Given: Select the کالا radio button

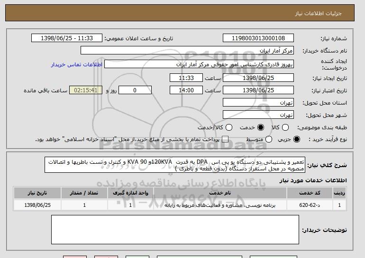Looking at the screenshot, I should coord(285,127).
